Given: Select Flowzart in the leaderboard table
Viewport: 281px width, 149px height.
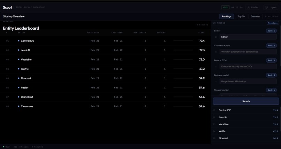Looking at the screenshot, I should pos(26,78).
